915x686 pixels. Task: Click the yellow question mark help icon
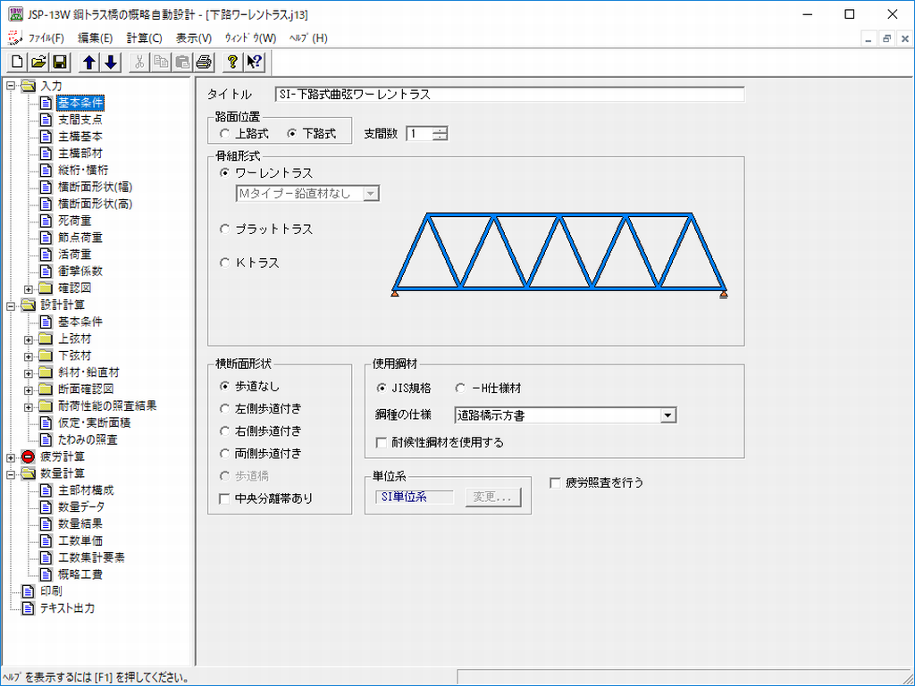click(231, 62)
